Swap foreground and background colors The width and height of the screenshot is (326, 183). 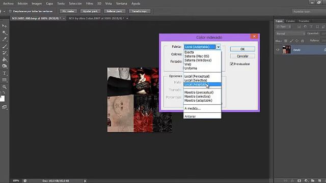pyautogui.click(x=4, y=93)
